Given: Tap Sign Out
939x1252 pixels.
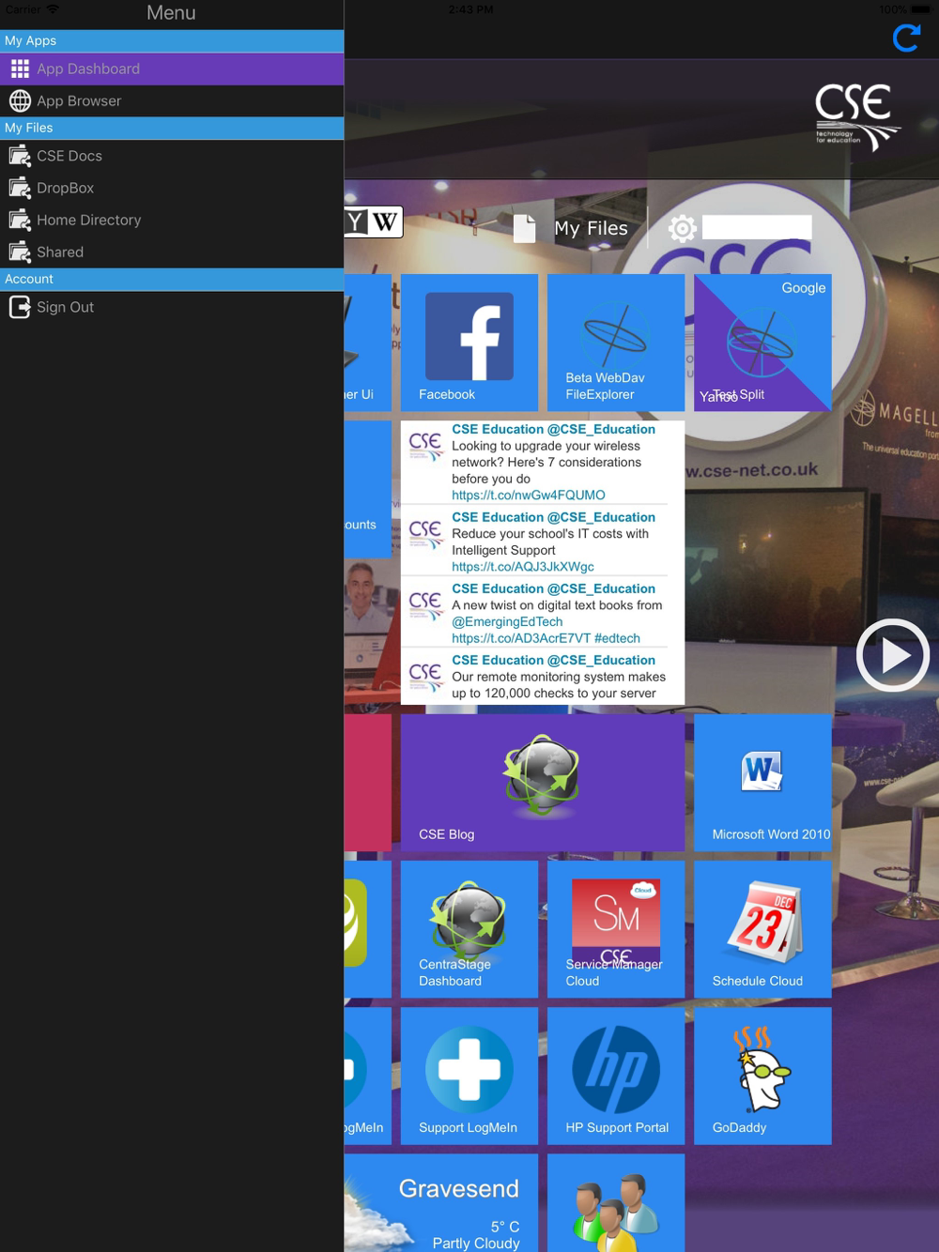Looking at the screenshot, I should coord(172,307).
